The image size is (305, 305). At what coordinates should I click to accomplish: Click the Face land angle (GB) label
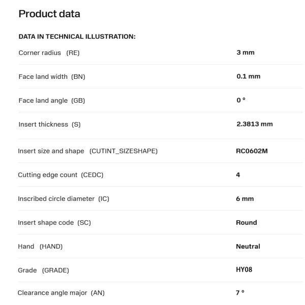[51, 101]
